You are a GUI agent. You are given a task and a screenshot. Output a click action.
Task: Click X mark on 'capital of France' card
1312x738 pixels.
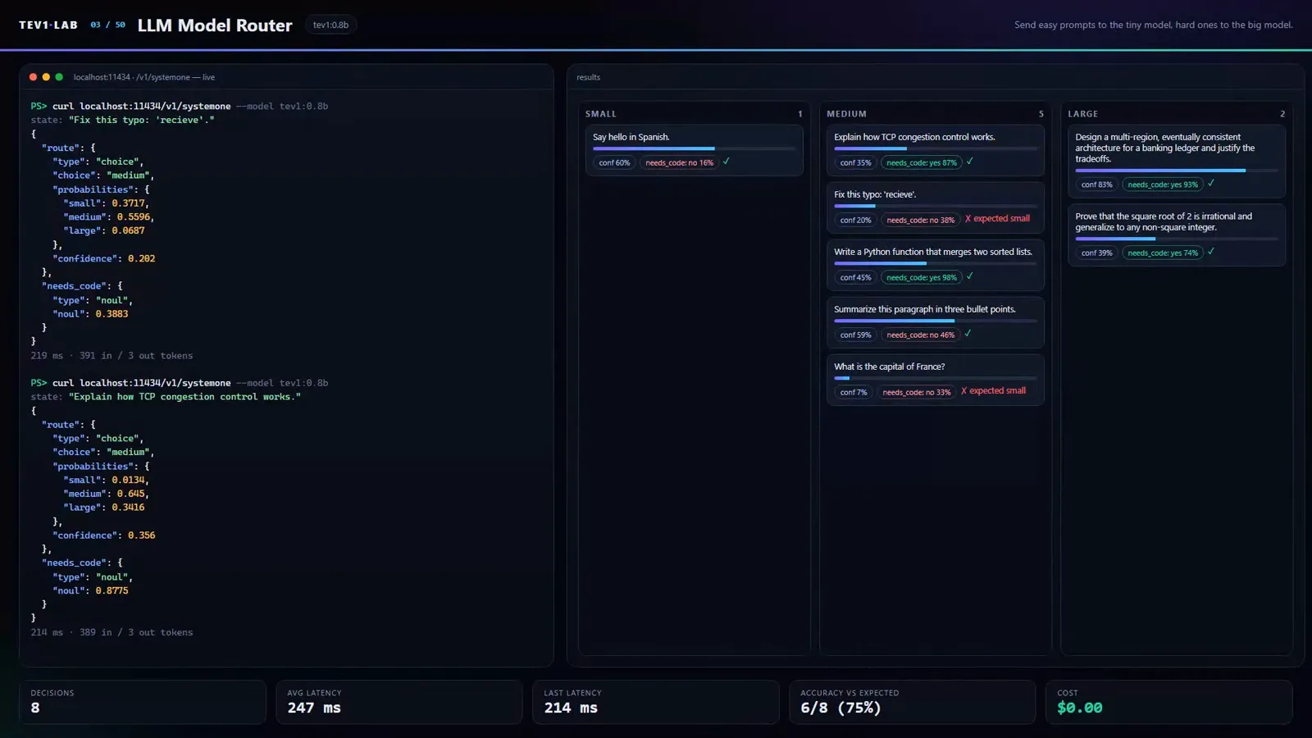click(x=963, y=391)
